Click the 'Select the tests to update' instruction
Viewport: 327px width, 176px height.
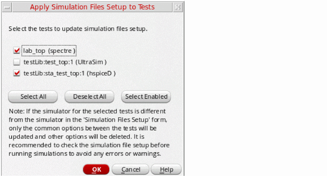[x=78, y=29]
